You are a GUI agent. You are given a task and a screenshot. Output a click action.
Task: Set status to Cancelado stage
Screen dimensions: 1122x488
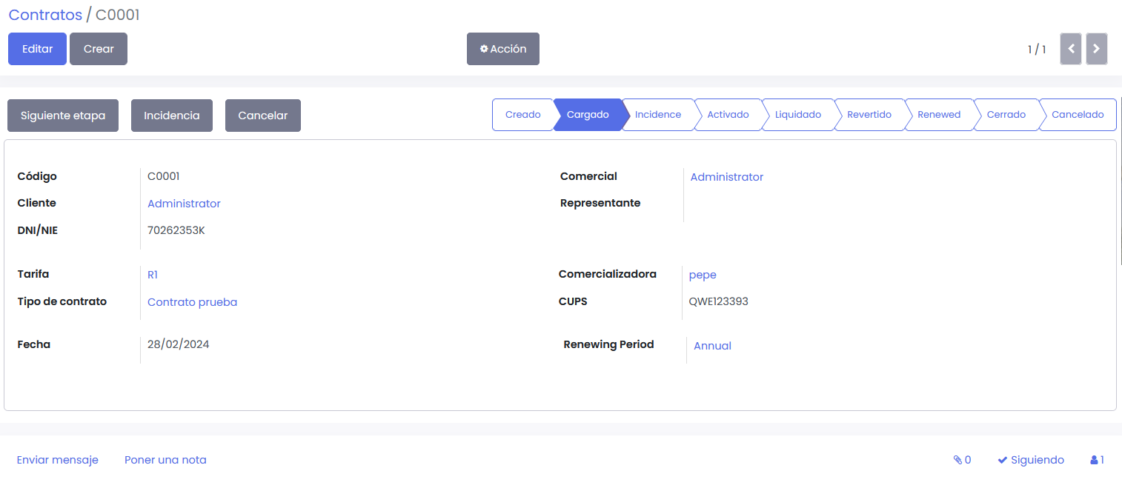1078,115
